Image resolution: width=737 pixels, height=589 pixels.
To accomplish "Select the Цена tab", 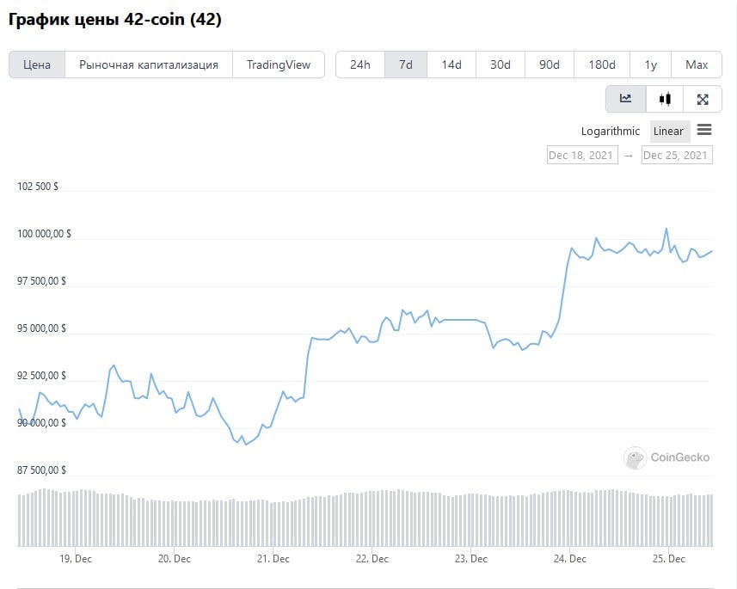I will pos(37,64).
